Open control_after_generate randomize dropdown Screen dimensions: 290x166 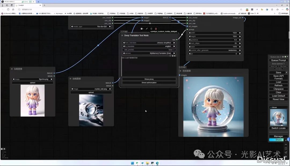pos(215,50)
